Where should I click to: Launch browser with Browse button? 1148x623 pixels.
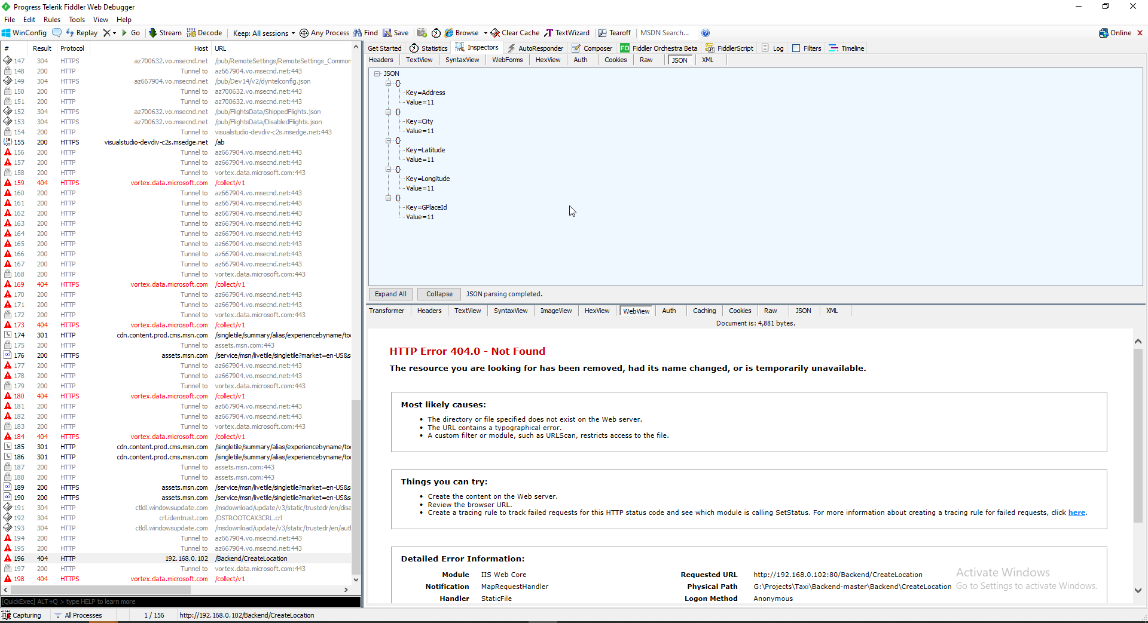click(462, 33)
